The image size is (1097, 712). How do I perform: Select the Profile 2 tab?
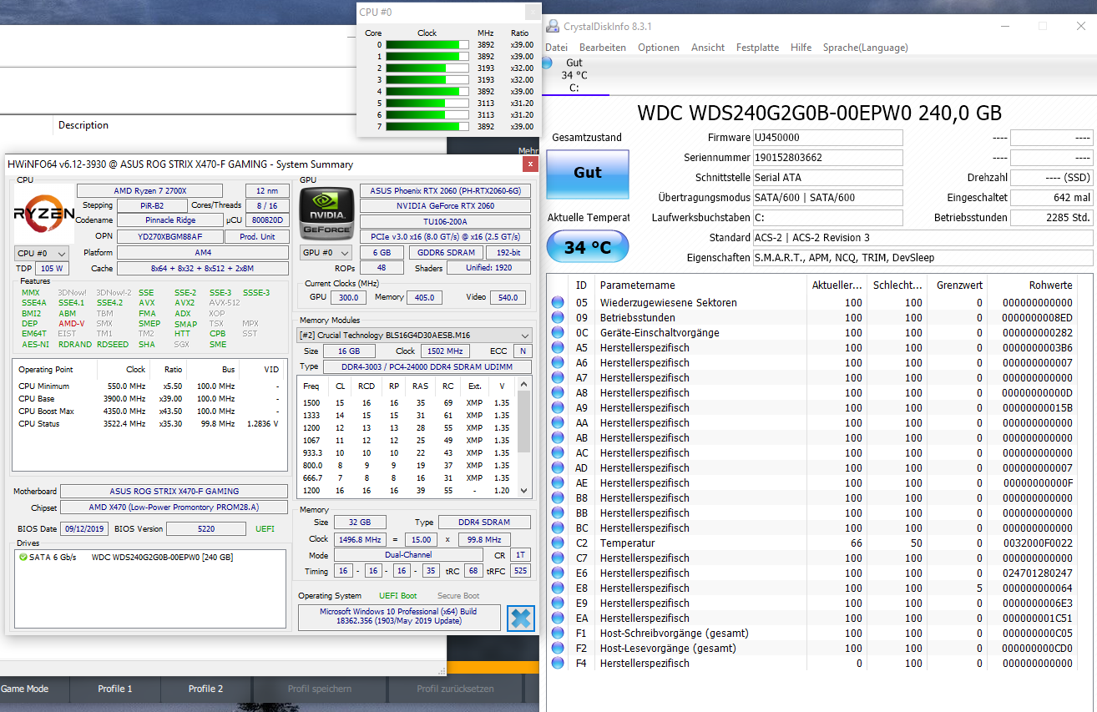(205, 689)
